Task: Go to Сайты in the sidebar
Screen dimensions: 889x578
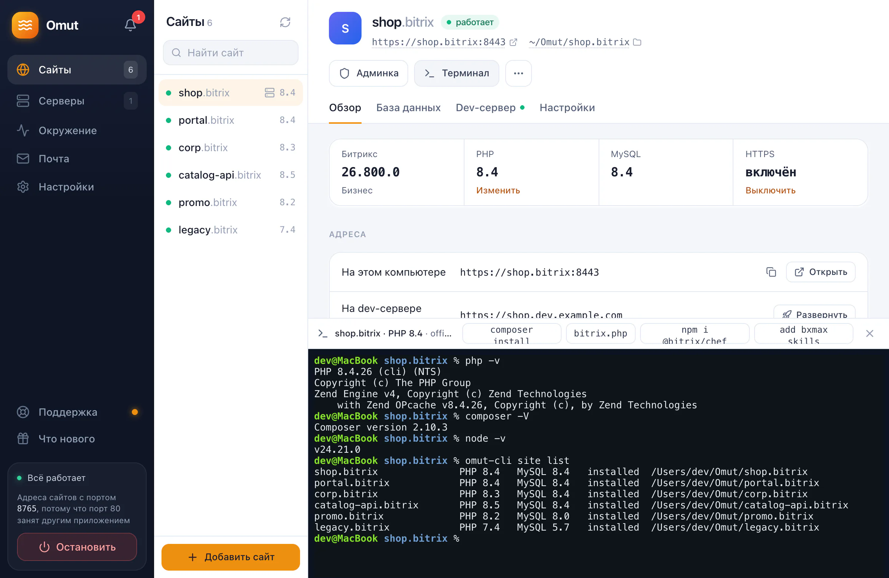Action: [77, 70]
